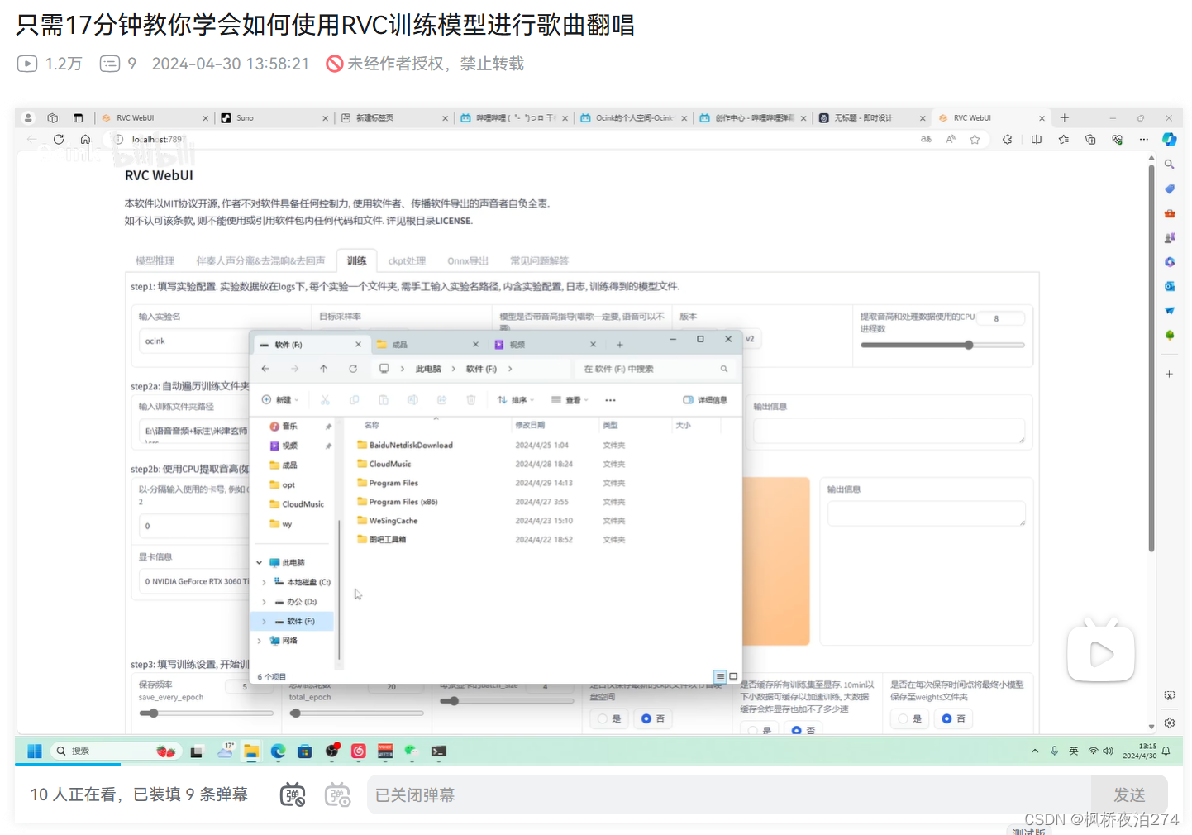Click File Explorer's up-directory arrow
The image size is (1192, 835).
point(324,369)
